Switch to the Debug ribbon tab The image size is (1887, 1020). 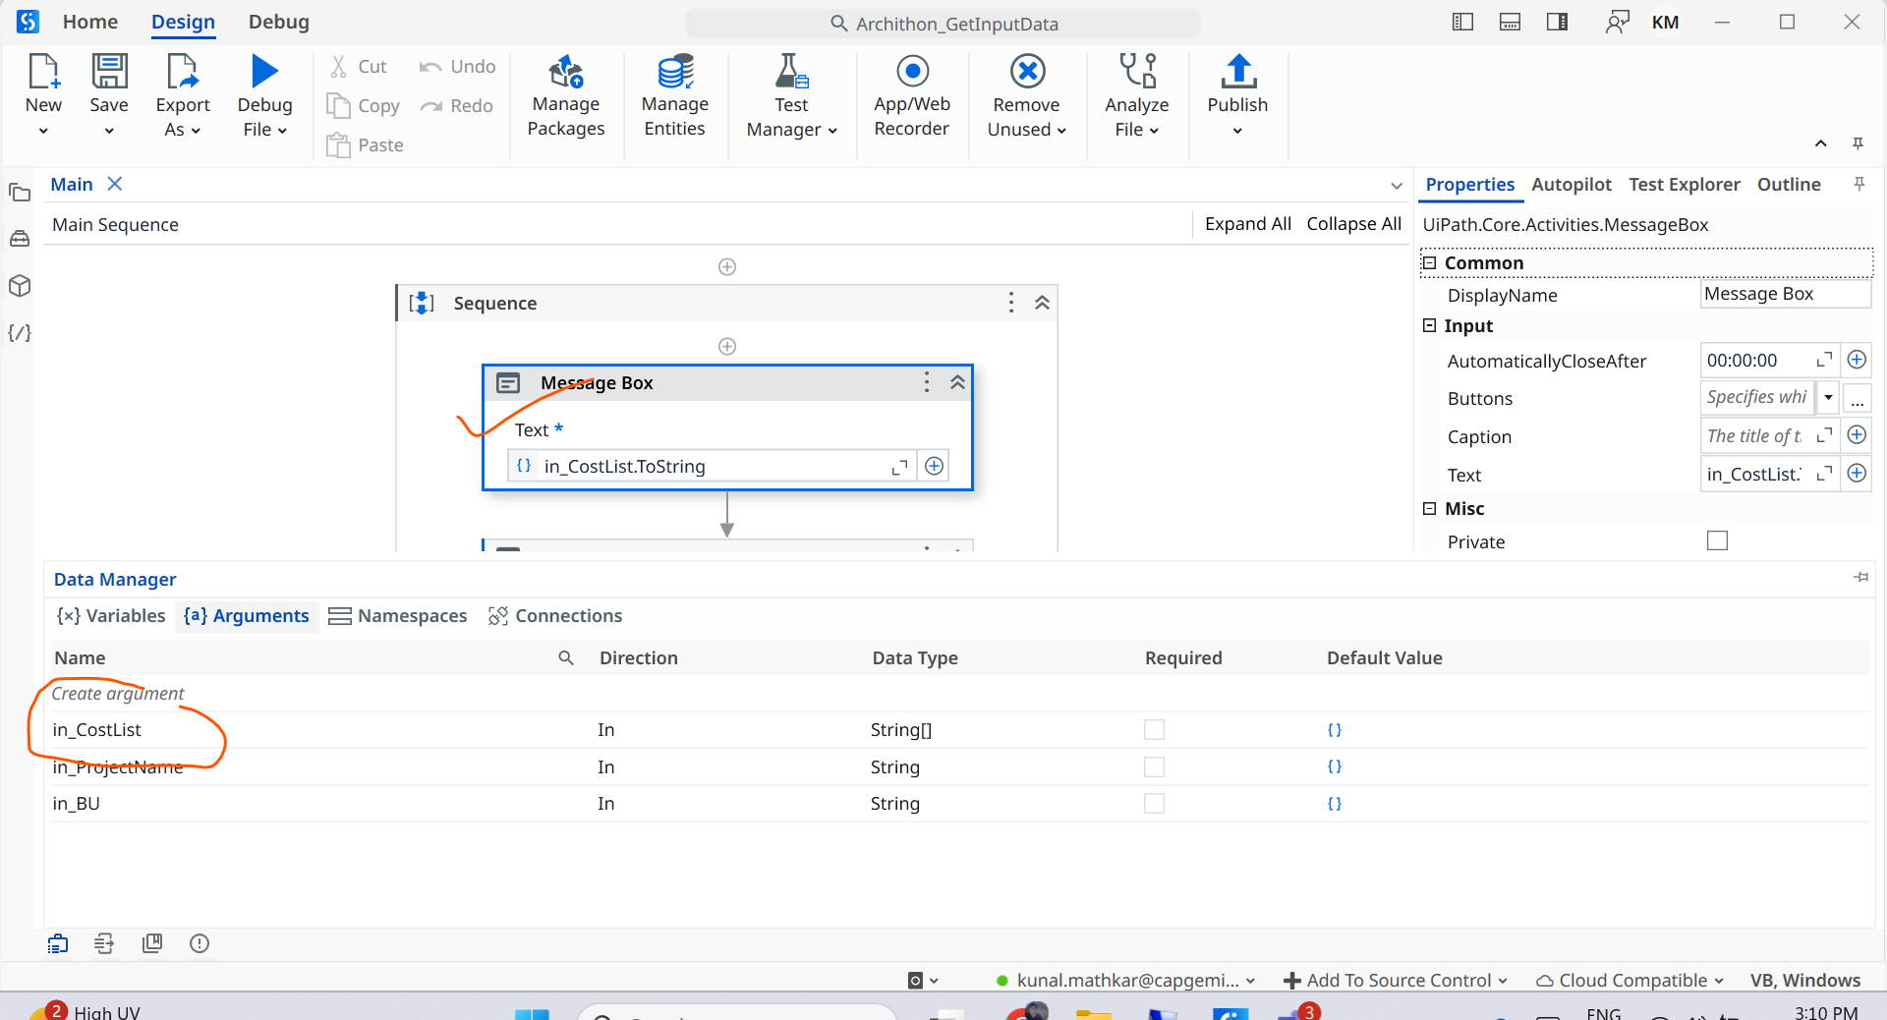278,22
